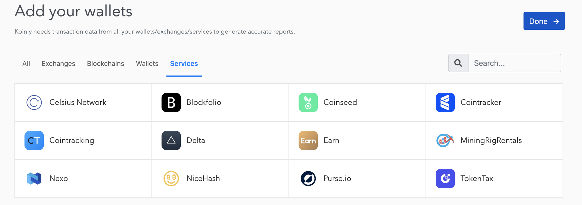The image size is (582, 205).
Task: Click the Purse.io circular icon
Action: click(308, 179)
